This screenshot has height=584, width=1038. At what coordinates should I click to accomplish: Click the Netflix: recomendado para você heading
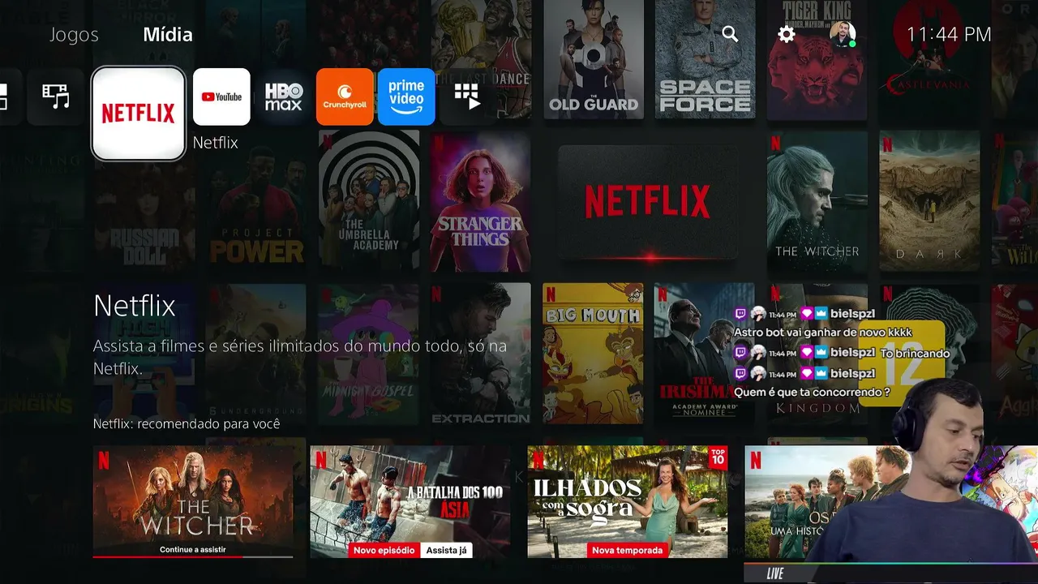[x=187, y=423]
